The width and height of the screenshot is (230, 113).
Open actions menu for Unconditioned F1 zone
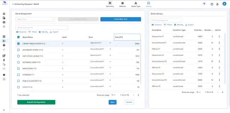219,43
